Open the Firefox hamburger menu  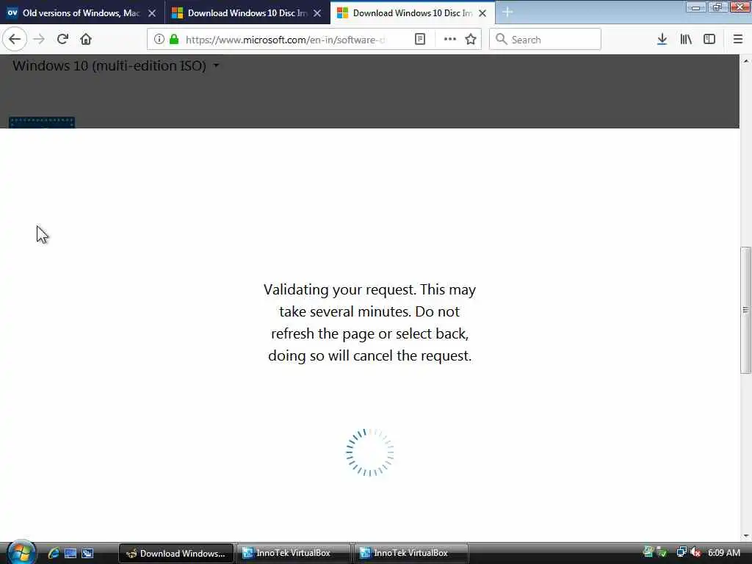click(x=737, y=40)
